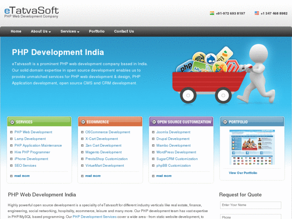Viewport: 292px width, 219px height.
Task: Click the PHP Development India heading
Action: coord(58,52)
